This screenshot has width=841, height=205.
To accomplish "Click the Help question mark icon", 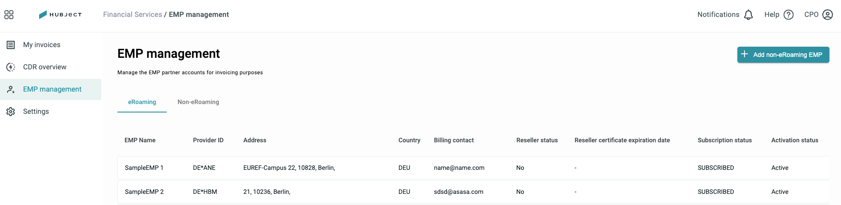I will [789, 15].
